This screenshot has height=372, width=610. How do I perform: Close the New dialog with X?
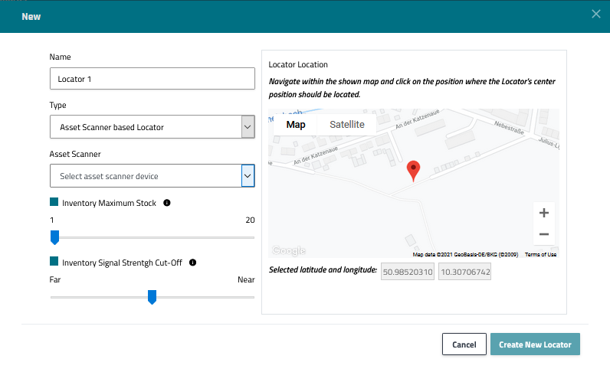click(x=596, y=14)
